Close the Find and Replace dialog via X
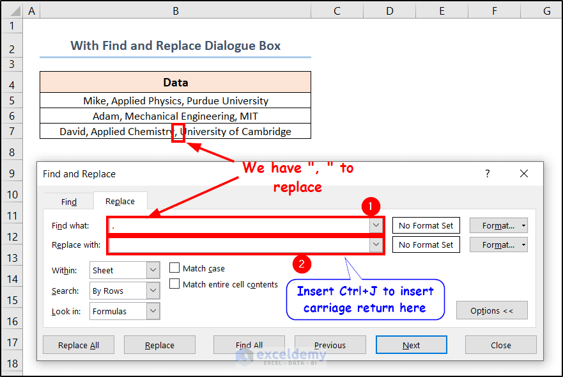The image size is (563, 377). tap(524, 173)
